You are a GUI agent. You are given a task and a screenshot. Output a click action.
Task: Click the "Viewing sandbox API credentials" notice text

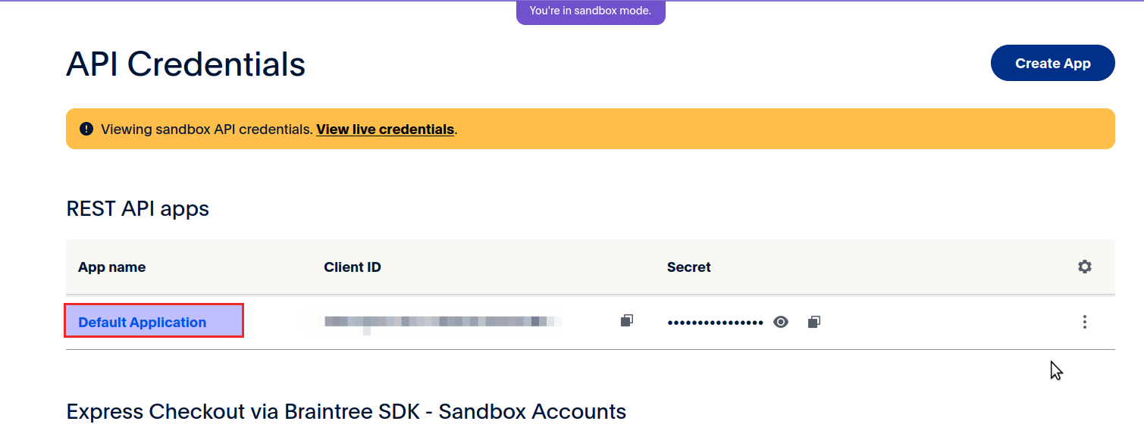coord(206,130)
